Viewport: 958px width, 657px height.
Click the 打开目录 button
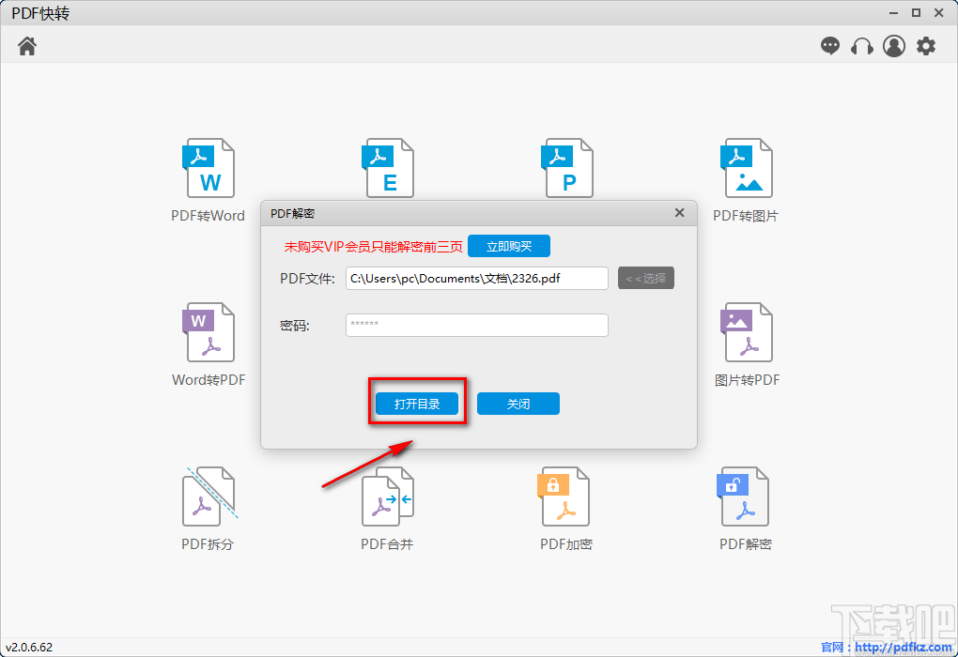pyautogui.click(x=416, y=404)
